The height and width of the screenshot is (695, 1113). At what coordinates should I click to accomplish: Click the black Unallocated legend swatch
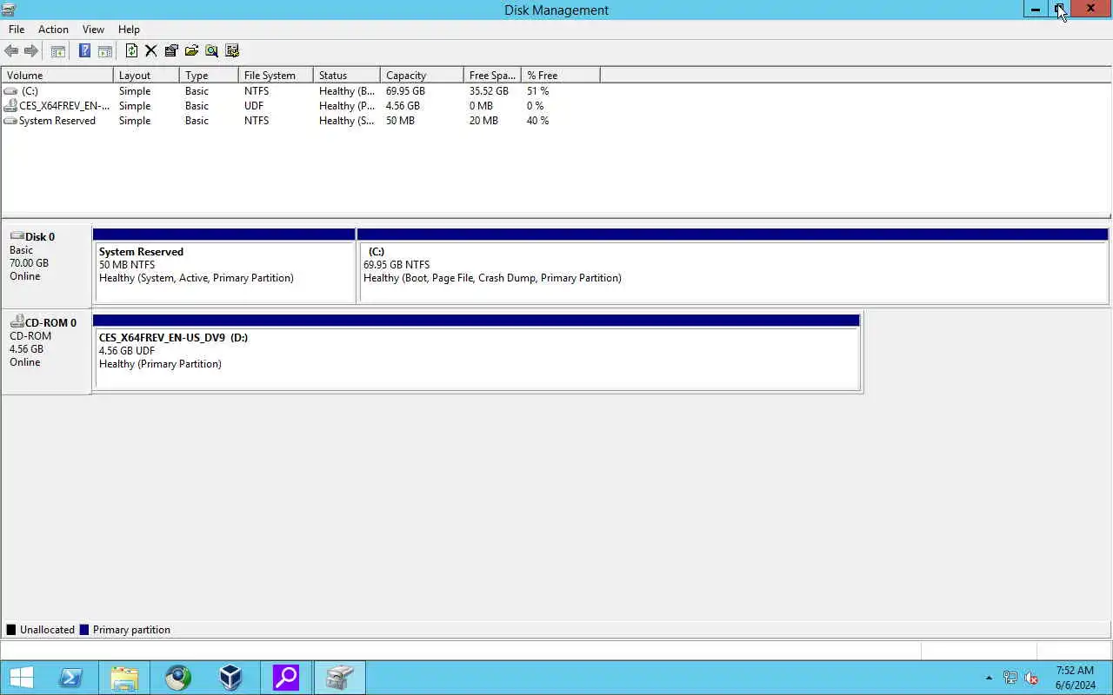(11, 630)
